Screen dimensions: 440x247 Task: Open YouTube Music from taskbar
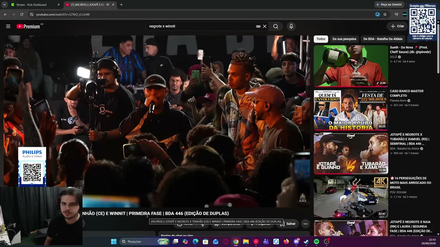(256, 242)
